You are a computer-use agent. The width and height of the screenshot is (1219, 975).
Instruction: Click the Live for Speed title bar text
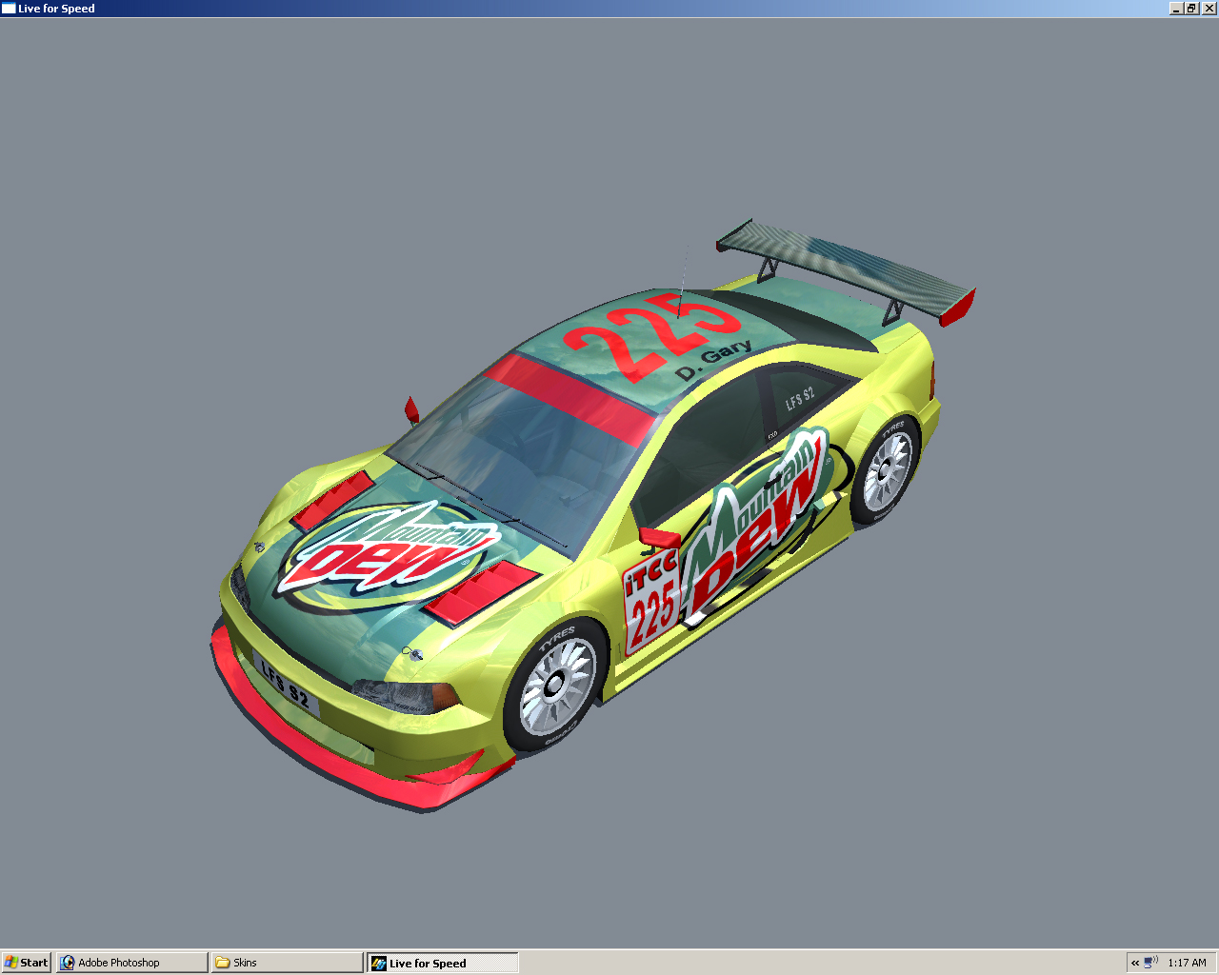[56, 9]
